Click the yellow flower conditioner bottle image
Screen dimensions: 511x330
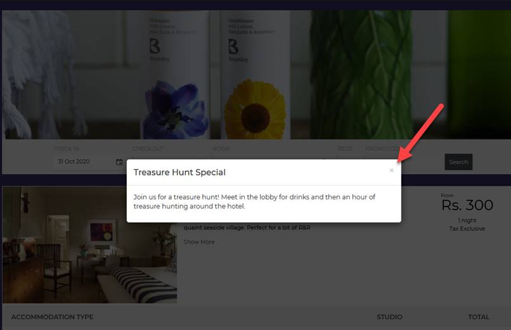coord(255,75)
